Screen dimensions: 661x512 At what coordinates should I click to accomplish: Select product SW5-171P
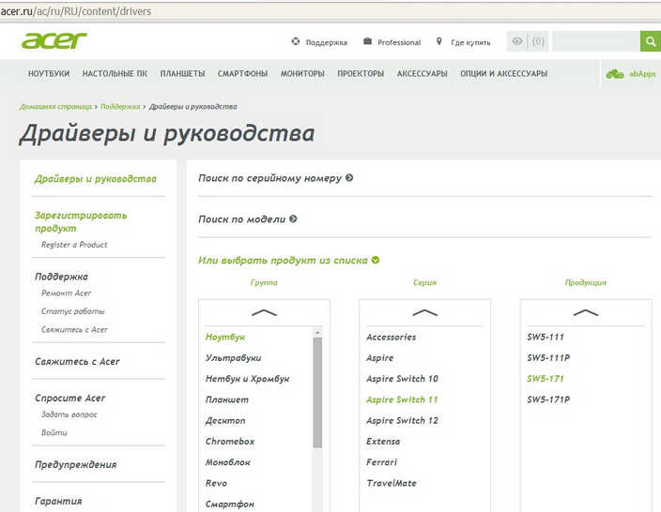(x=548, y=399)
